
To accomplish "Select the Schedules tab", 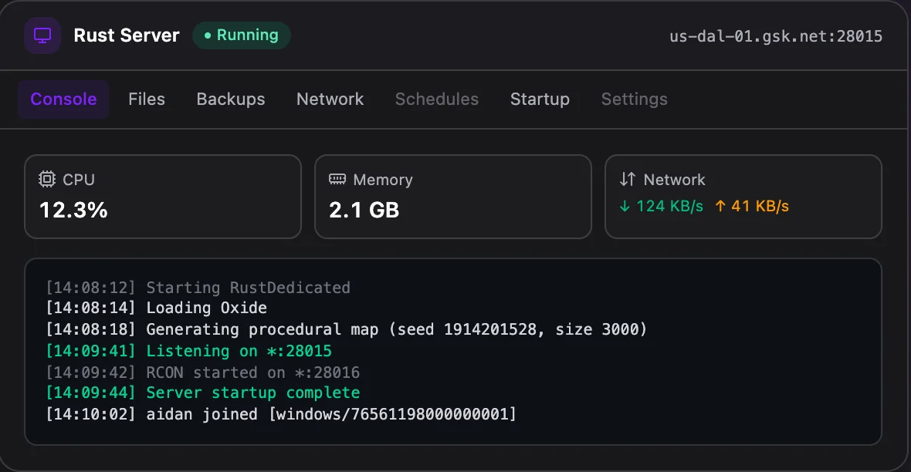I will click(437, 99).
